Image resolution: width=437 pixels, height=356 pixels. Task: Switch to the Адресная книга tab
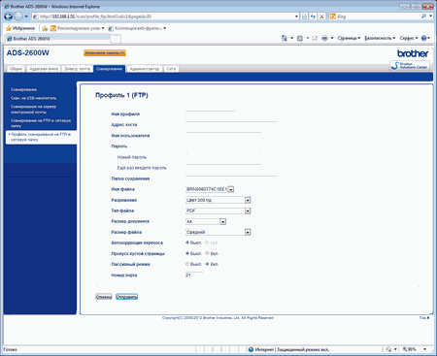(44, 69)
